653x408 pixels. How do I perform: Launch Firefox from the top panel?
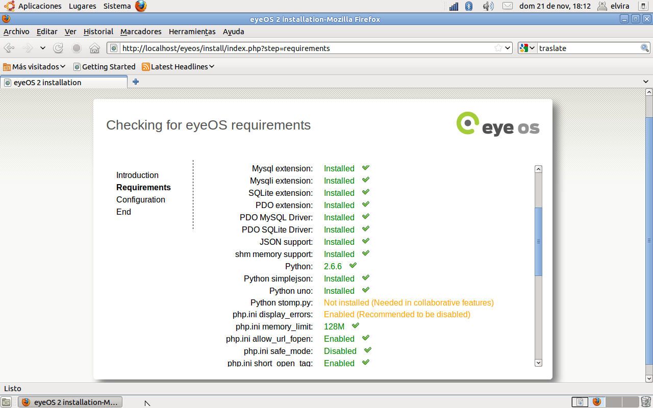[x=141, y=6]
